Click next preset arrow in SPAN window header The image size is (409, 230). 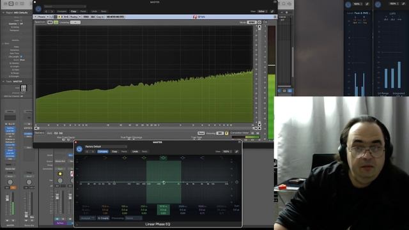[52, 11]
